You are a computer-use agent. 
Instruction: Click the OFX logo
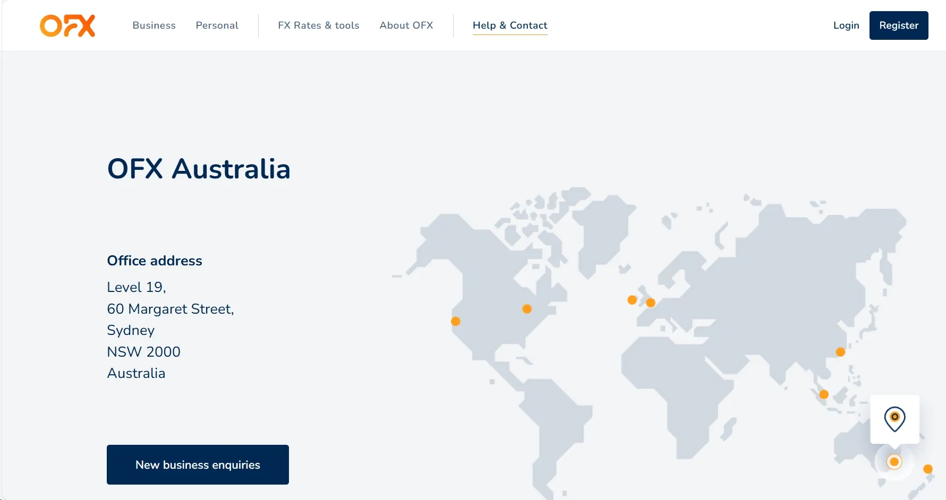pos(67,25)
